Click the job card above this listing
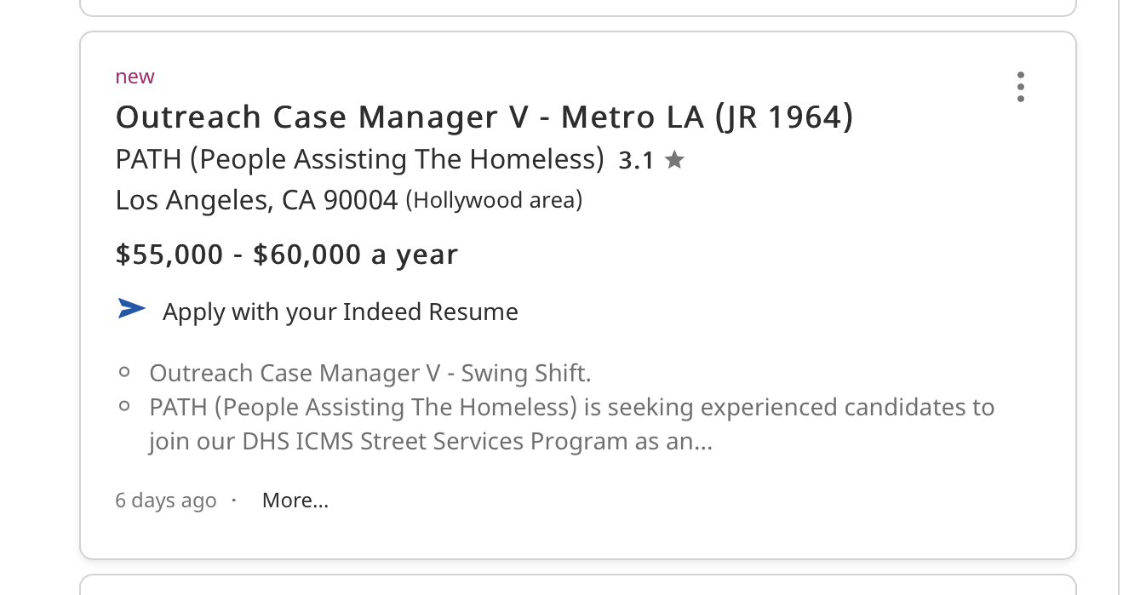The image size is (1123, 595). (x=577, y=7)
